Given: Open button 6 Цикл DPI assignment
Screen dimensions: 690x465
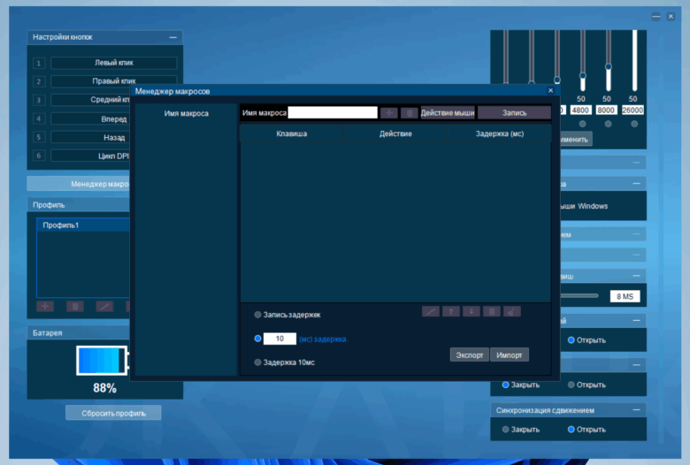Looking at the screenshot, I should [x=90, y=156].
